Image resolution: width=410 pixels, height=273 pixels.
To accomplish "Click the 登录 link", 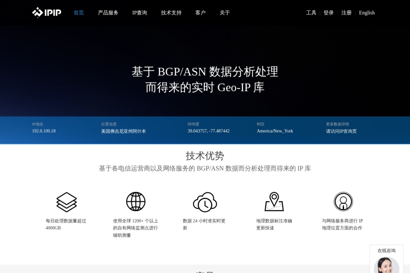I will click(329, 13).
